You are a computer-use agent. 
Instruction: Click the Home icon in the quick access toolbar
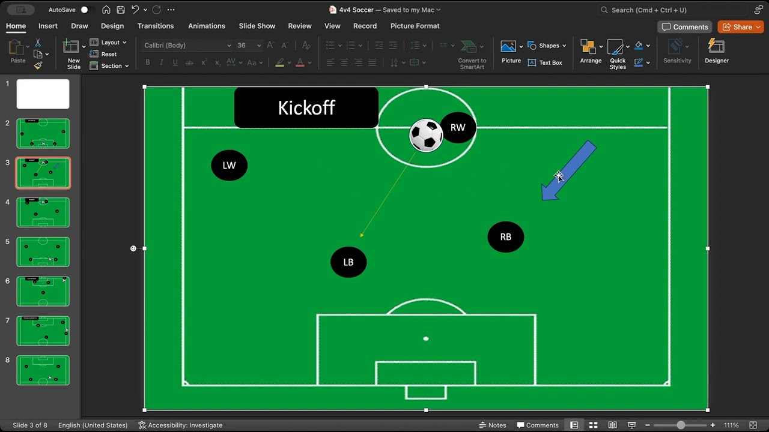(106, 10)
